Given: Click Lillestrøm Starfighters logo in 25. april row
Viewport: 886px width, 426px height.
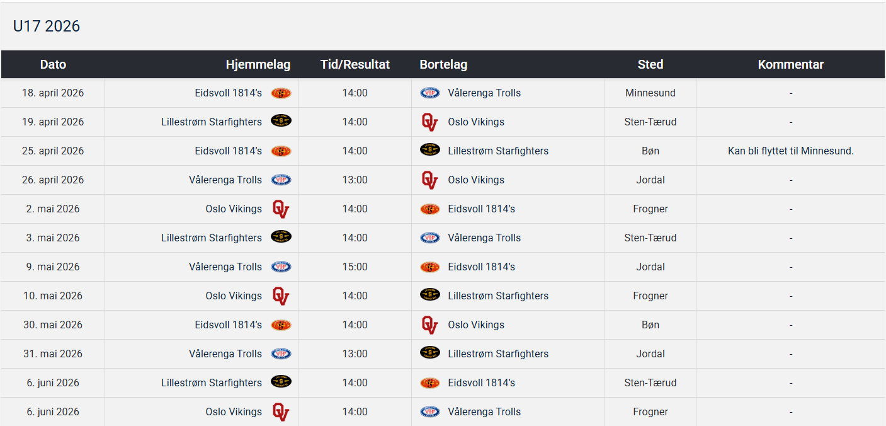Looking at the screenshot, I should click(x=430, y=151).
